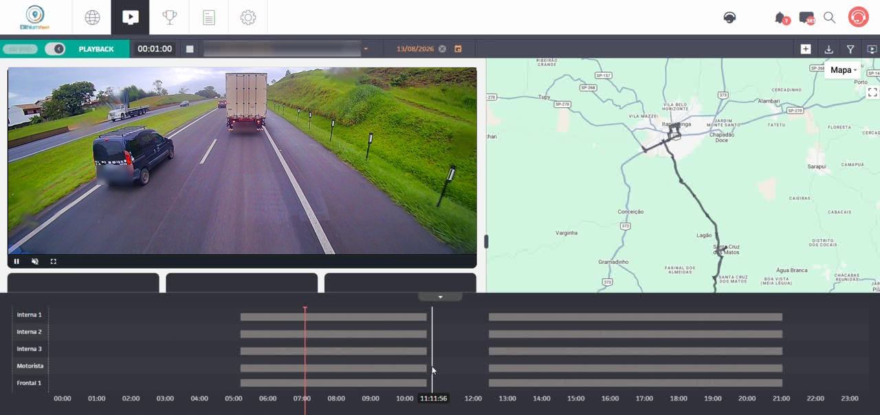Collapse the timeline panel arrow
Screen dimensions: 880x415
click(x=440, y=297)
